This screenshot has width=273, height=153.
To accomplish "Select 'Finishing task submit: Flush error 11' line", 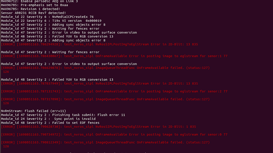I will tap(63, 115).
